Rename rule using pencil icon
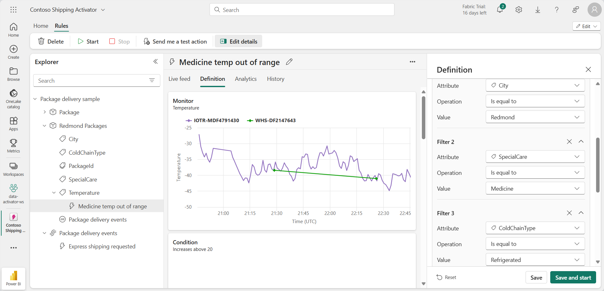This screenshot has height=291, width=604. pyautogui.click(x=289, y=62)
